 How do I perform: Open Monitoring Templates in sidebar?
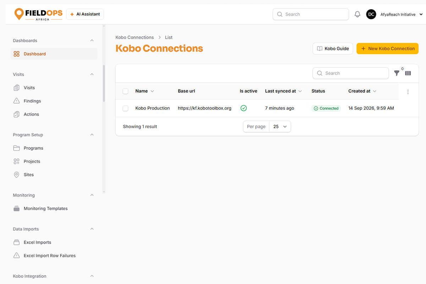click(54, 209)
